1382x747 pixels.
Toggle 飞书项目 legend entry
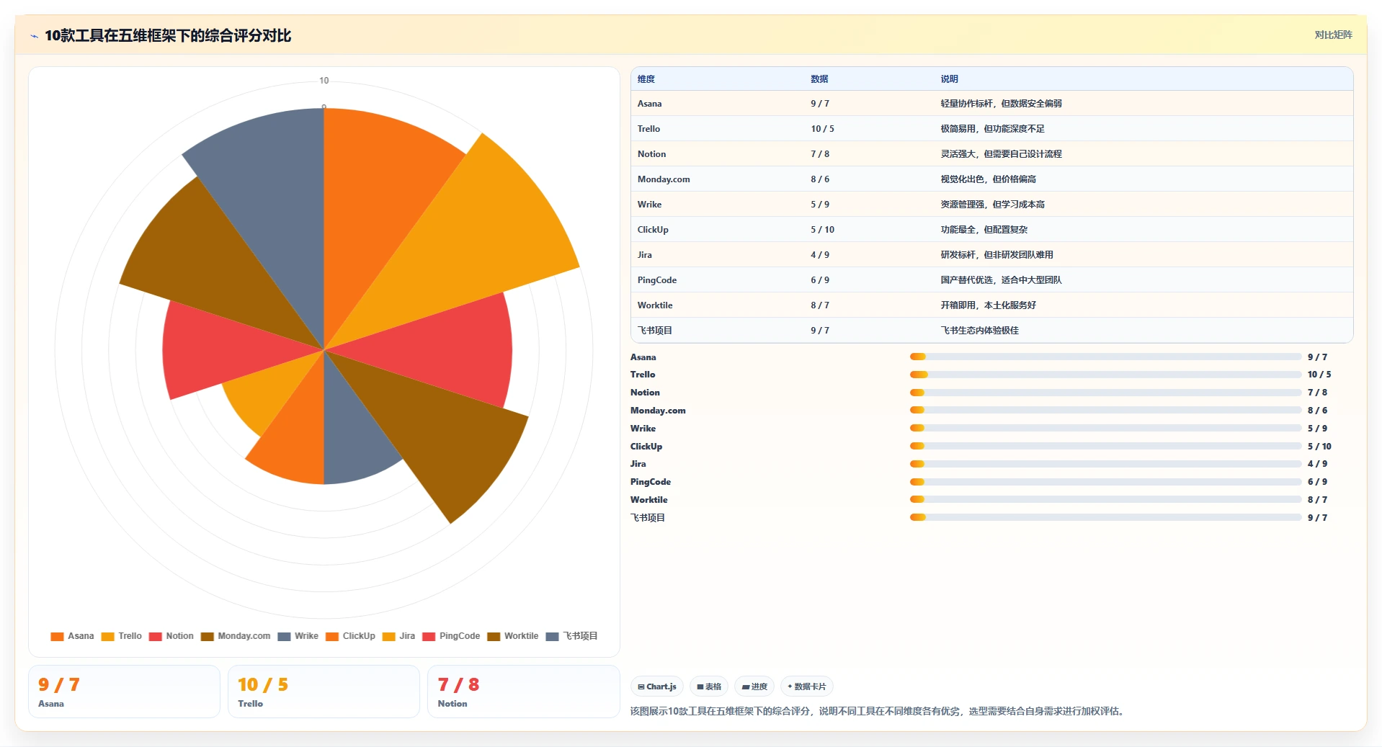click(x=572, y=636)
